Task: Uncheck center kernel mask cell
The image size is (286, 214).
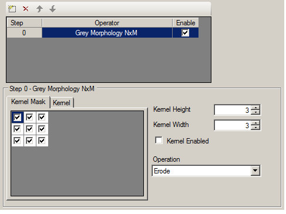Action: point(29,129)
